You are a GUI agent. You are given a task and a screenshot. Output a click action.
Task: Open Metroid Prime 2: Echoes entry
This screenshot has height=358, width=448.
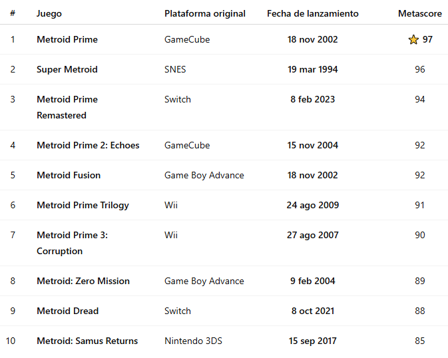pyautogui.click(x=88, y=146)
